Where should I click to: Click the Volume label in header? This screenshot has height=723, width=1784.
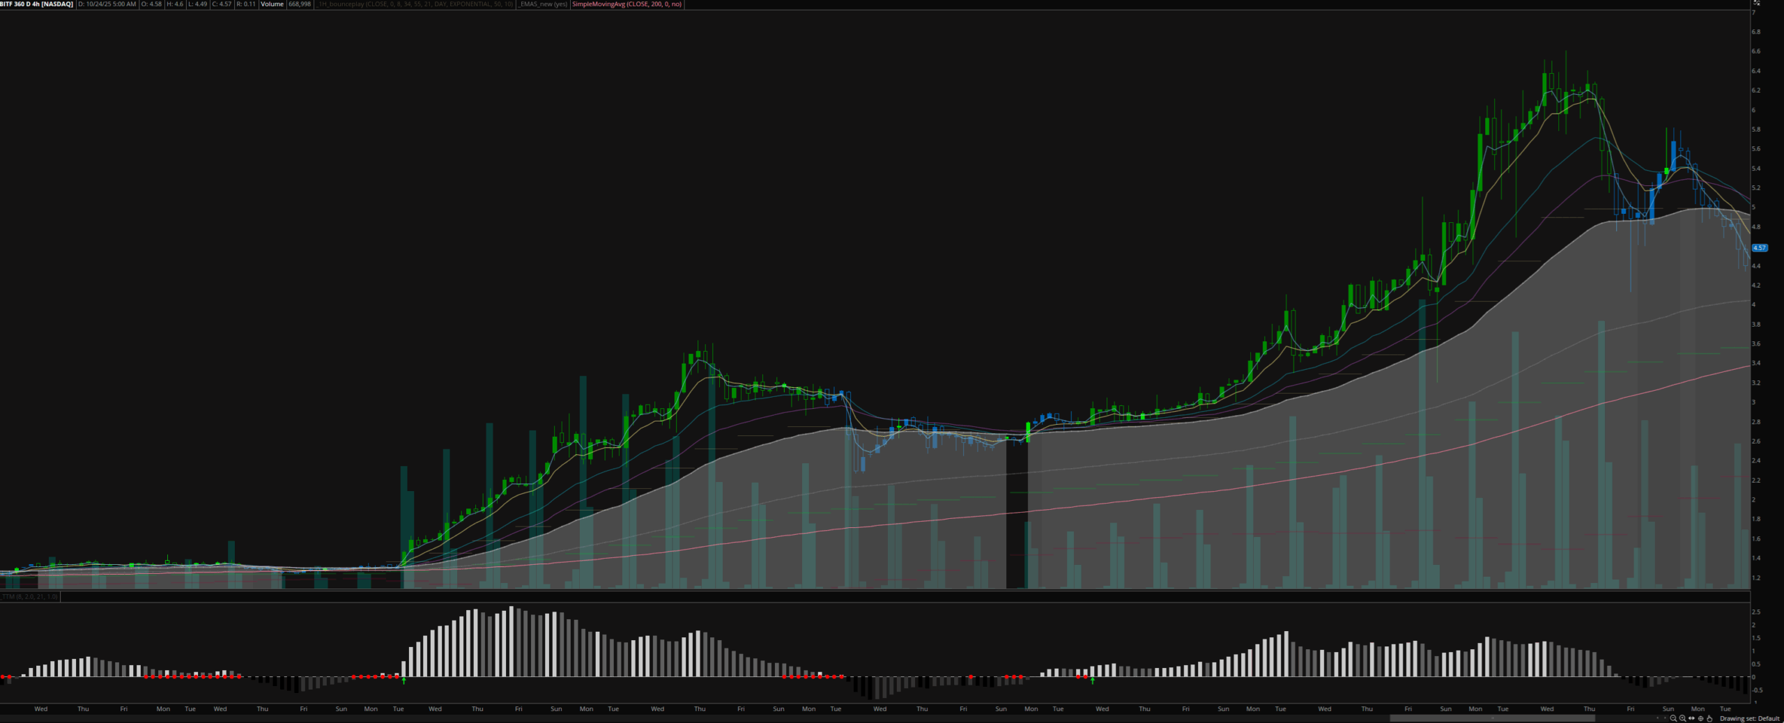[x=272, y=4]
